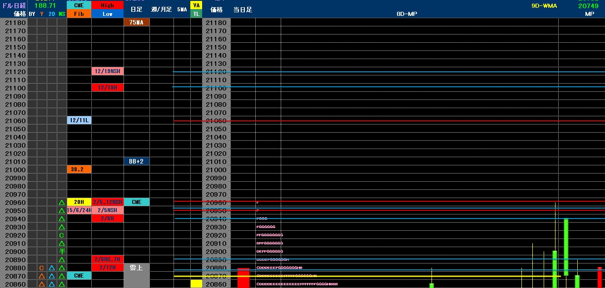Select the green TL header cell
Viewport: 605px width, 288px height.
[196, 14]
